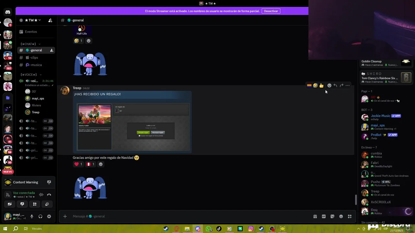The height and width of the screenshot is (233, 415).
Task: Select the connected -voi... voice channel
Action: pyautogui.click(x=36, y=81)
